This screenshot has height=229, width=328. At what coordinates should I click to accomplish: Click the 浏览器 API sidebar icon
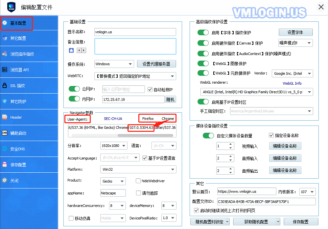pyautogui.click(x=5, y=70)
